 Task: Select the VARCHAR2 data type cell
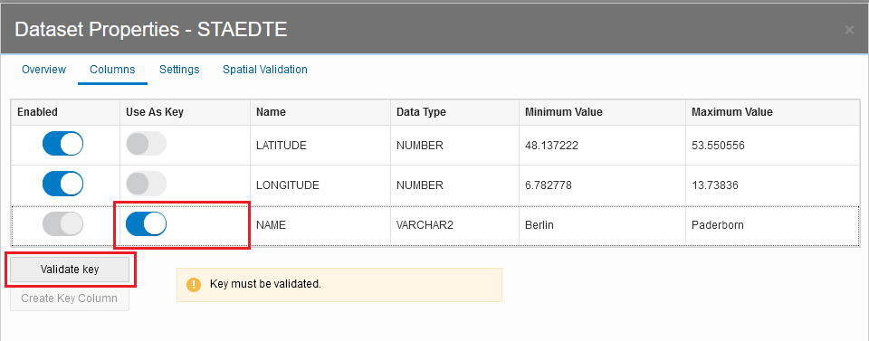[x=454, y=225]
